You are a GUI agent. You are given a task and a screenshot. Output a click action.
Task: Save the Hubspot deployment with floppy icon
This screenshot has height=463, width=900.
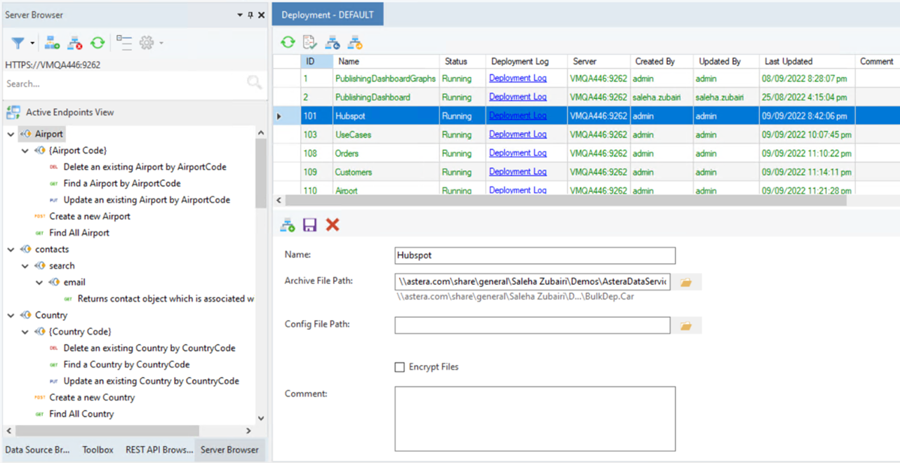click(x=309, y=224)
